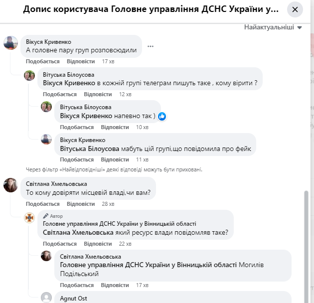Click the pencil Автор badge icon
The image size is (314, 303).
[46, 216]
